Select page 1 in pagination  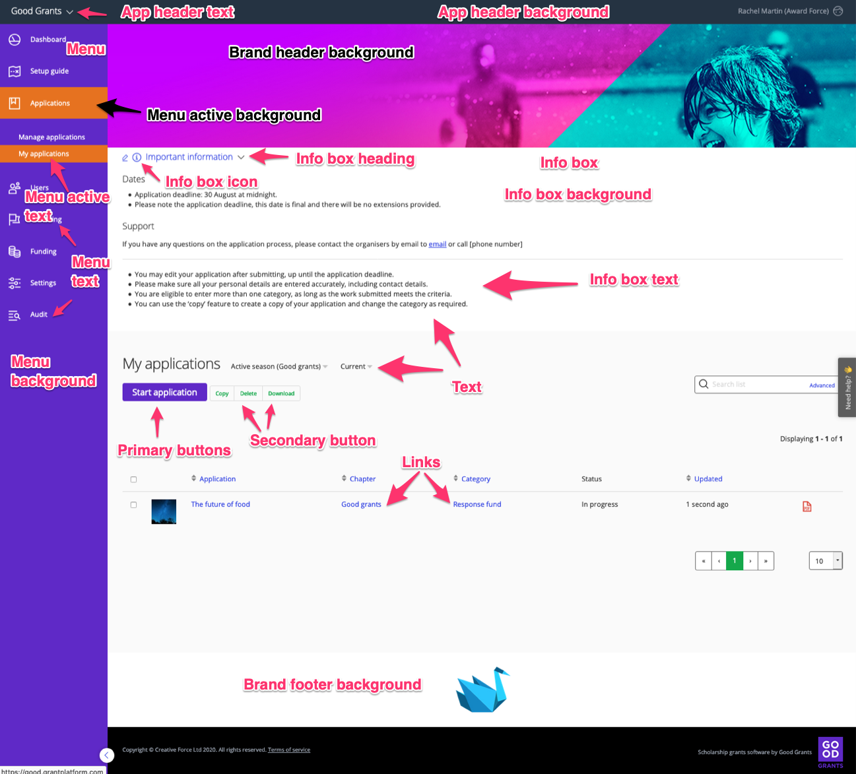tap(735, 561)
